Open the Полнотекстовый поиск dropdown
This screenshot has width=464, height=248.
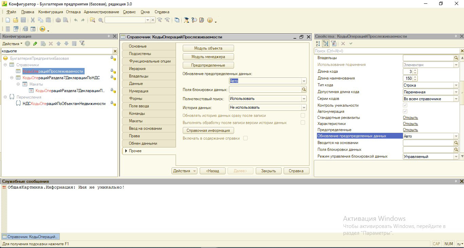[x=304, y=99]
